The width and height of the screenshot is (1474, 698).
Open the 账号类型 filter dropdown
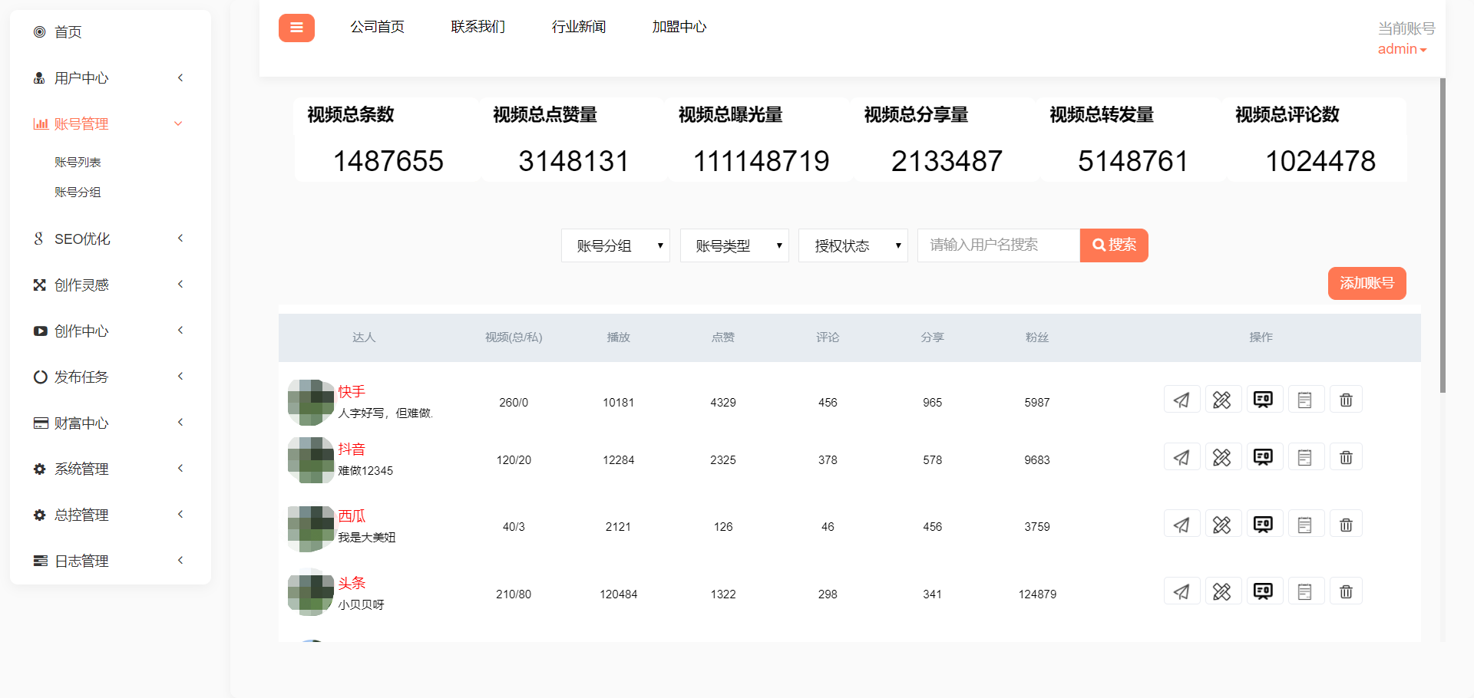pos(734,245)
